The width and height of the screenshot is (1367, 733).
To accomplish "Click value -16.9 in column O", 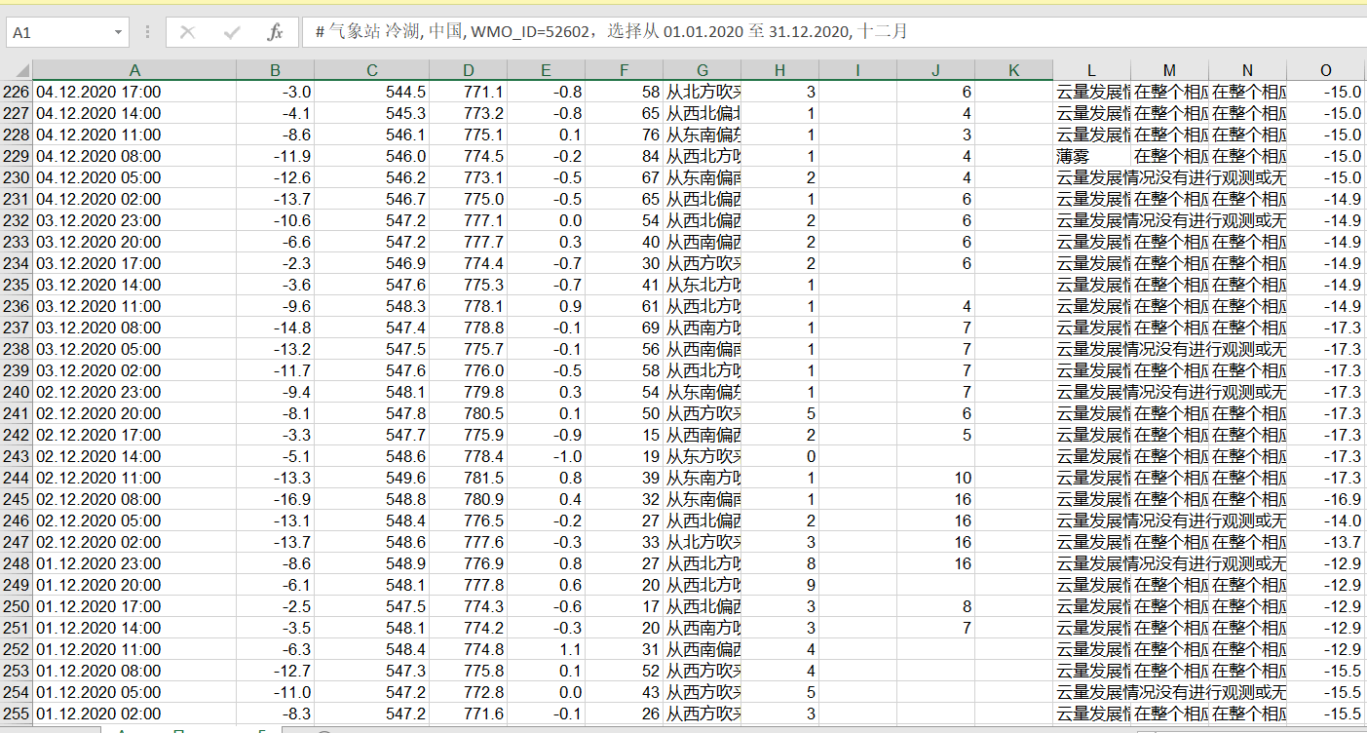I will click(x=1325, y=499).
